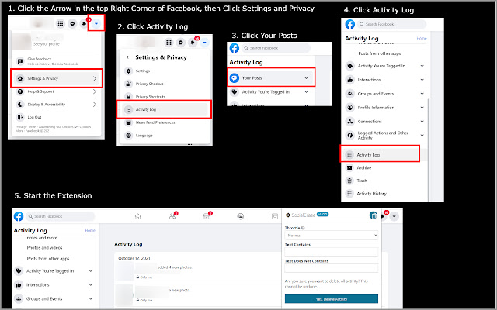Go to Home tab icon in step 5 navbar
This screenshot has height=310, width=497.
point(137,216)
